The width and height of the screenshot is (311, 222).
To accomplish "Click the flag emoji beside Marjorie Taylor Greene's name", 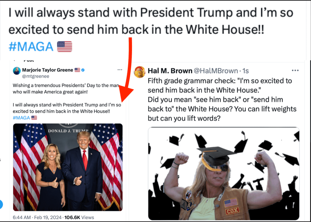I will [77, 70].
